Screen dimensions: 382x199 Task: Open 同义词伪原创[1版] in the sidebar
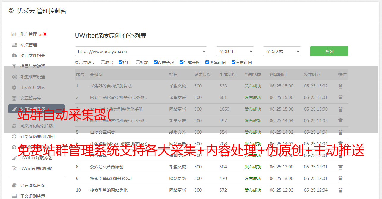tap(37, 126)
